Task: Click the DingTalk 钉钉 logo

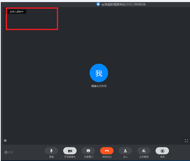Action: pyautogui.click(x=9, y=152)
